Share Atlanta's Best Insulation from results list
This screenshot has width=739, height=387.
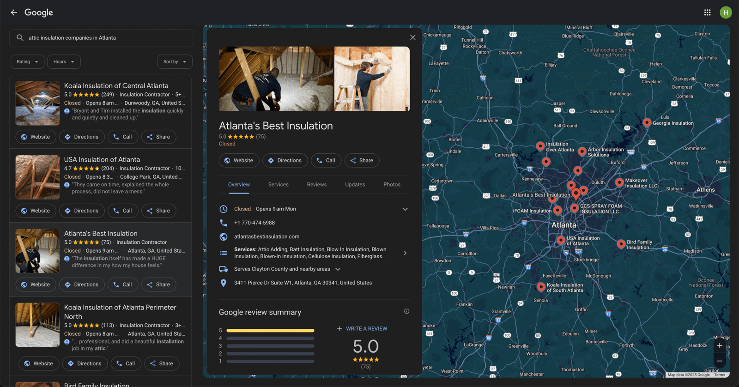point(158,284)
